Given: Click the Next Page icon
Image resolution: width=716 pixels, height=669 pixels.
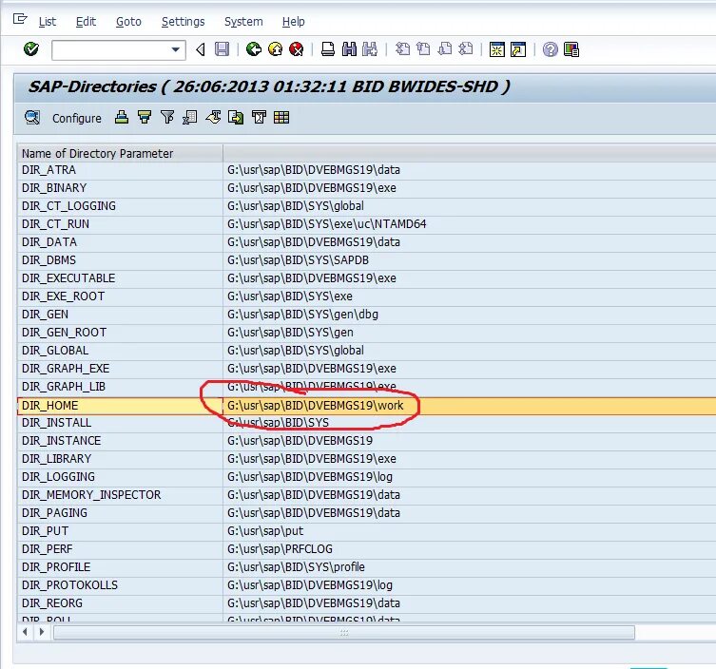Looking at the screenshot, I should tap(444, 48).
